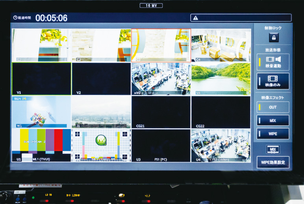
Task: Pick the V3 office camera source
Action: (x=161, y=79)
